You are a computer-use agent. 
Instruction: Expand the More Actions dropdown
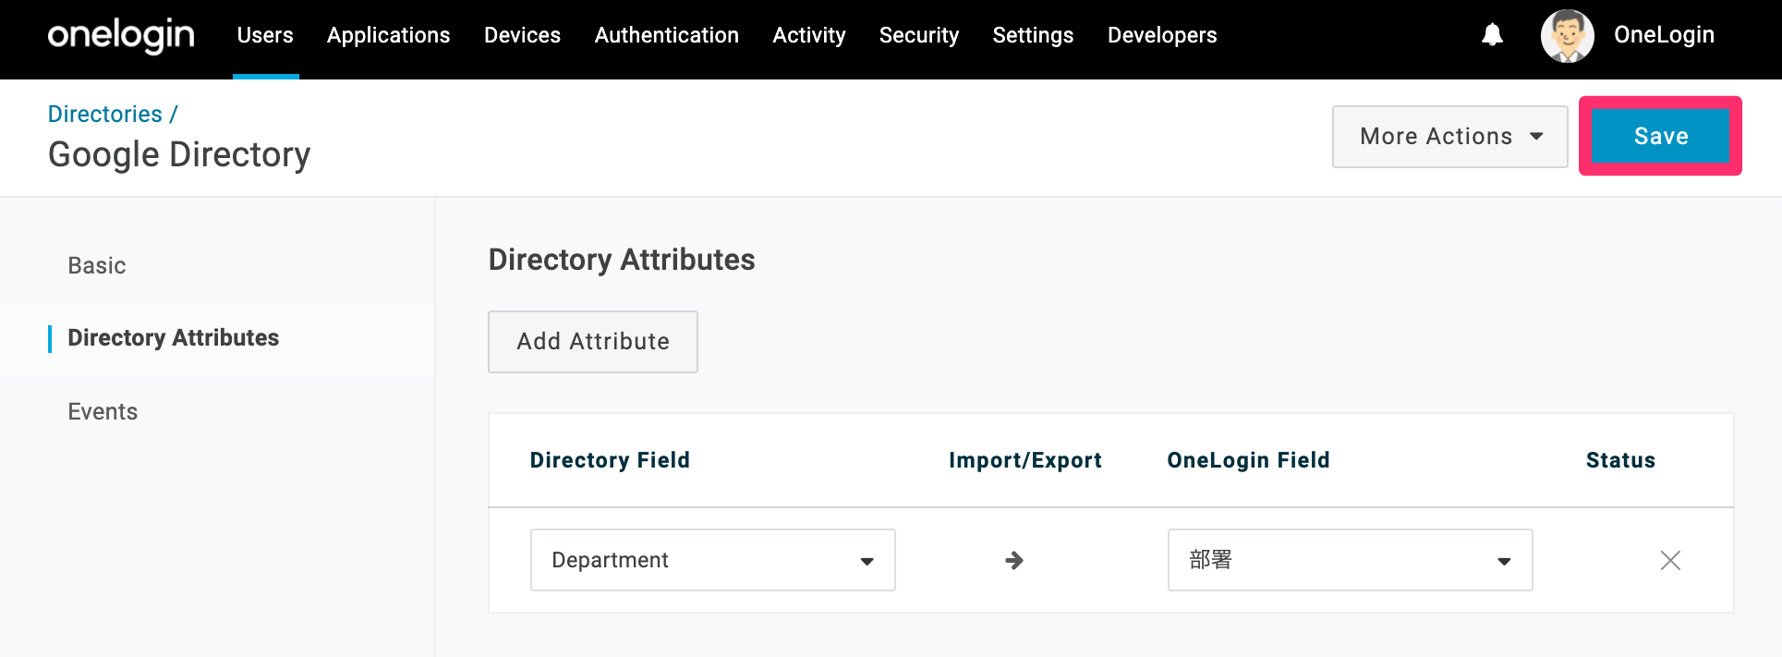(x=1449, y=137)
